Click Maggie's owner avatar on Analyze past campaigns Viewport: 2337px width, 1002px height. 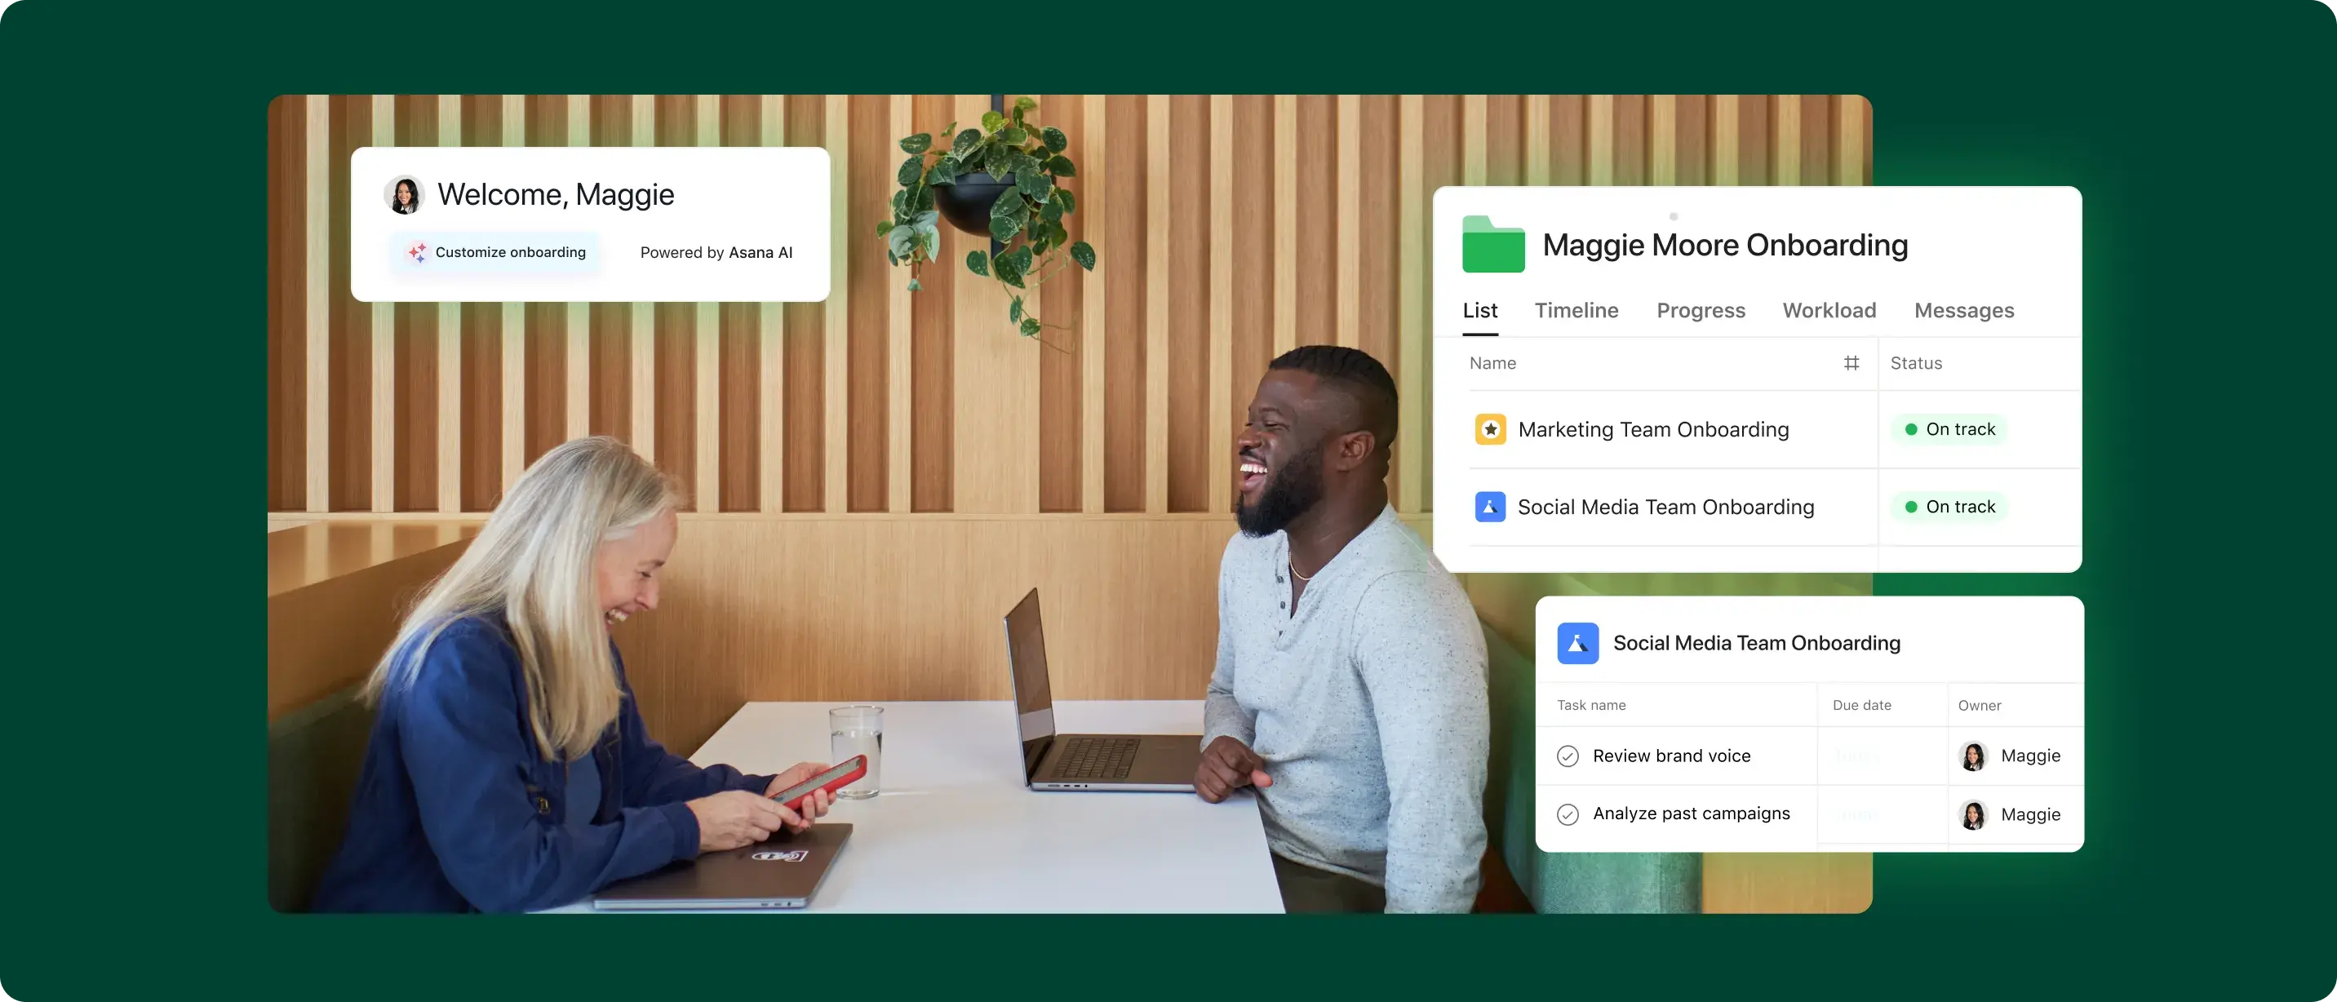1975,813
